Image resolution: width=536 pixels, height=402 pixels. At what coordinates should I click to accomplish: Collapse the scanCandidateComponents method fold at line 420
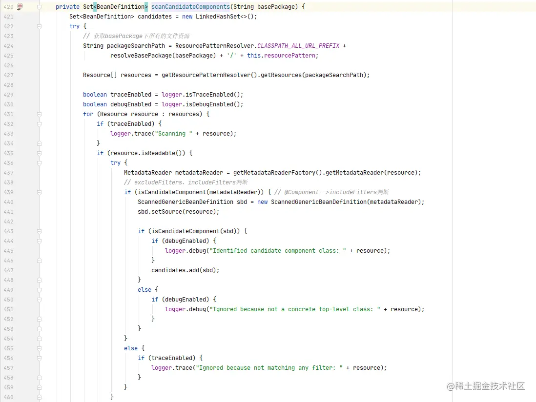(x=40, y=7)
